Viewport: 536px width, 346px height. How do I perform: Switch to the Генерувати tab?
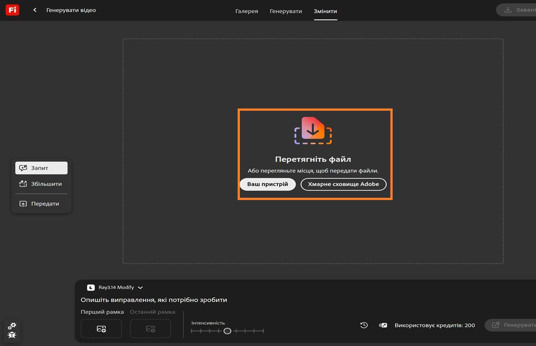point(286,11)
